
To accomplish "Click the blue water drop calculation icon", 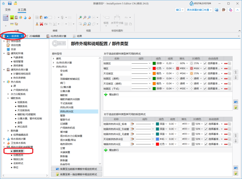I will tap(25, 17).
